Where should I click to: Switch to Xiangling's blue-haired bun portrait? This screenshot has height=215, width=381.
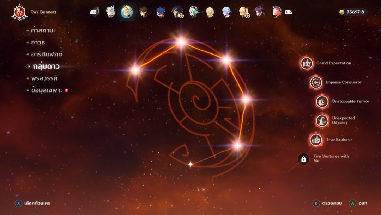[x=160, y=12]
